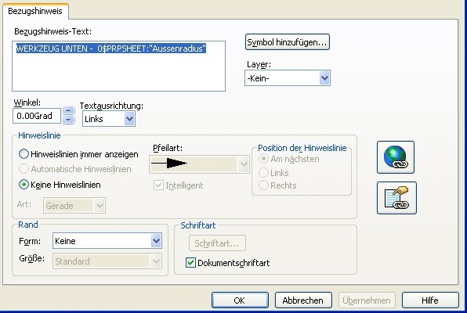This screenshot has width=467, height=313.
Task: Click the Winkel value field 0.00Grad
Action: click(37, 116)
